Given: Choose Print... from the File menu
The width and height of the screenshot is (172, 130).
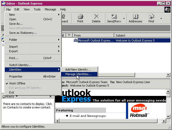Looking at the screenshot, I should tap(33, 58).
